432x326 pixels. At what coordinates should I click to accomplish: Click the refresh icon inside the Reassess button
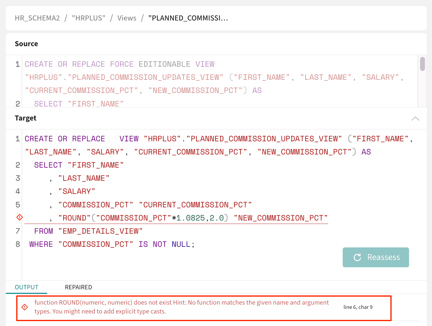(x=357, y=257)
